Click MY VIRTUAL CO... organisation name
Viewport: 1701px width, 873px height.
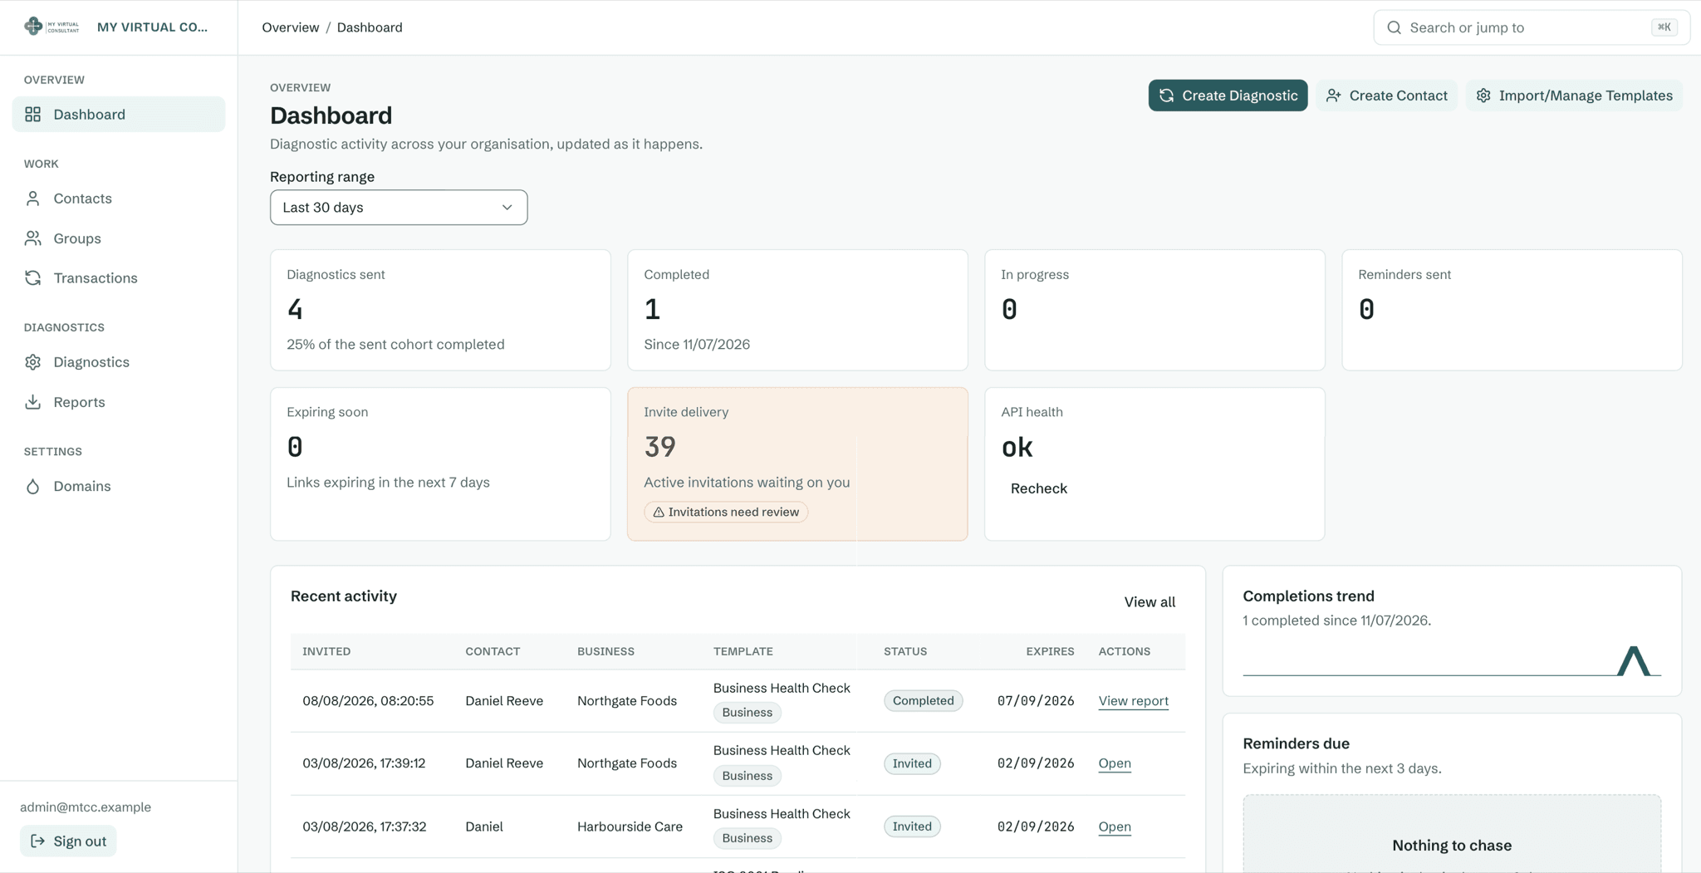pyautogui.click(x=152, y=27)
